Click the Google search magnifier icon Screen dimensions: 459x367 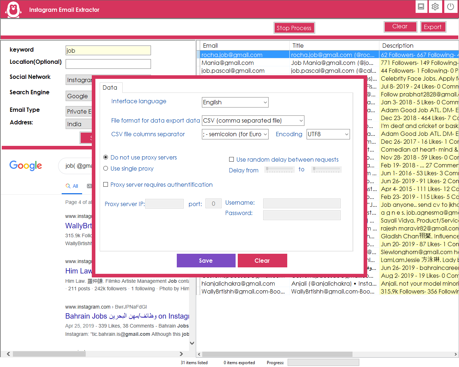pos(68,186)
